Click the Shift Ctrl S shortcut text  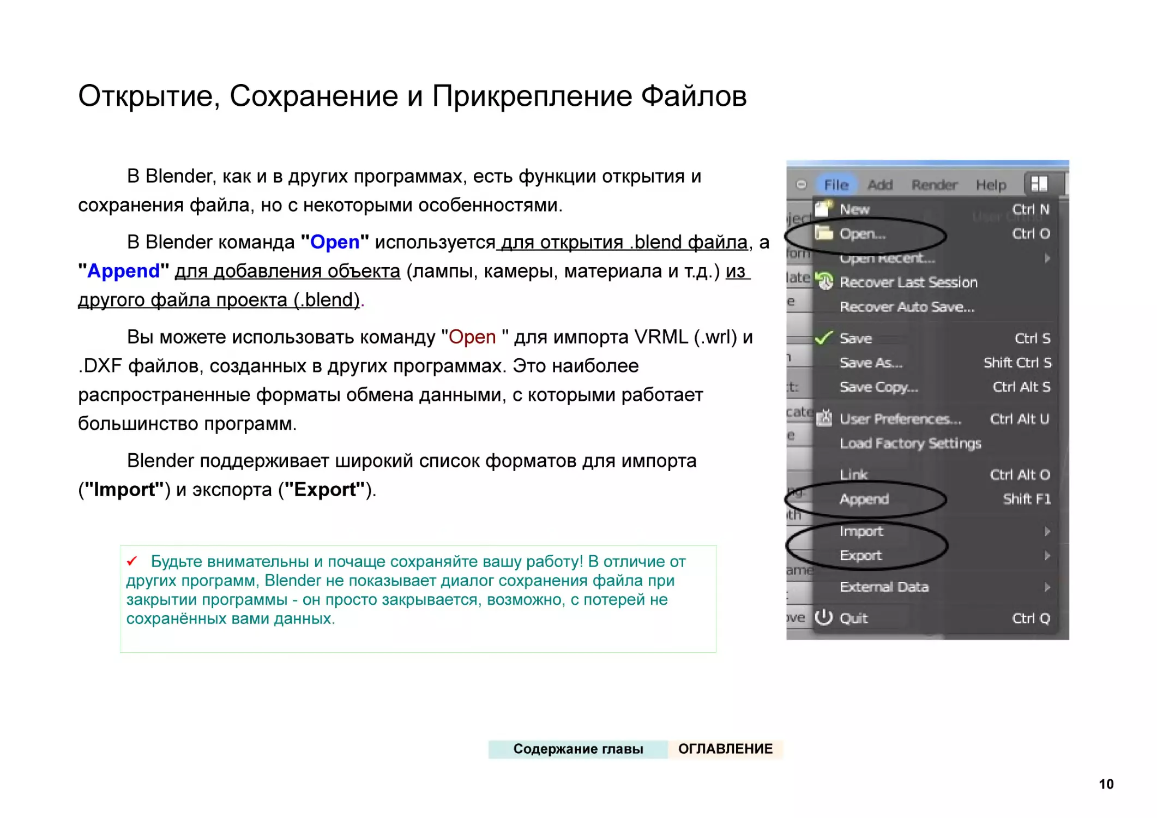[x=1017, y=363]
